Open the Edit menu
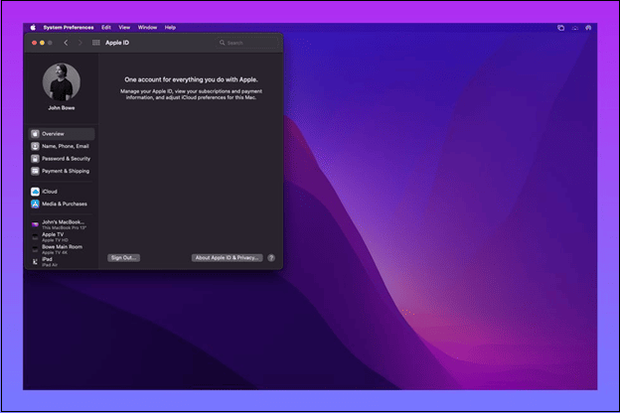The image size is (620, 413). click(106, 28)
